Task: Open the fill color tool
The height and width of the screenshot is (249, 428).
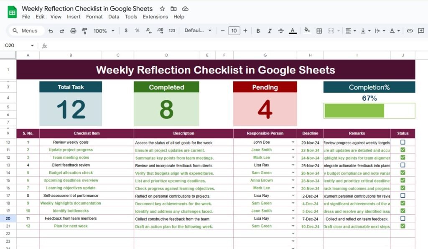Action: pos(307,30)
